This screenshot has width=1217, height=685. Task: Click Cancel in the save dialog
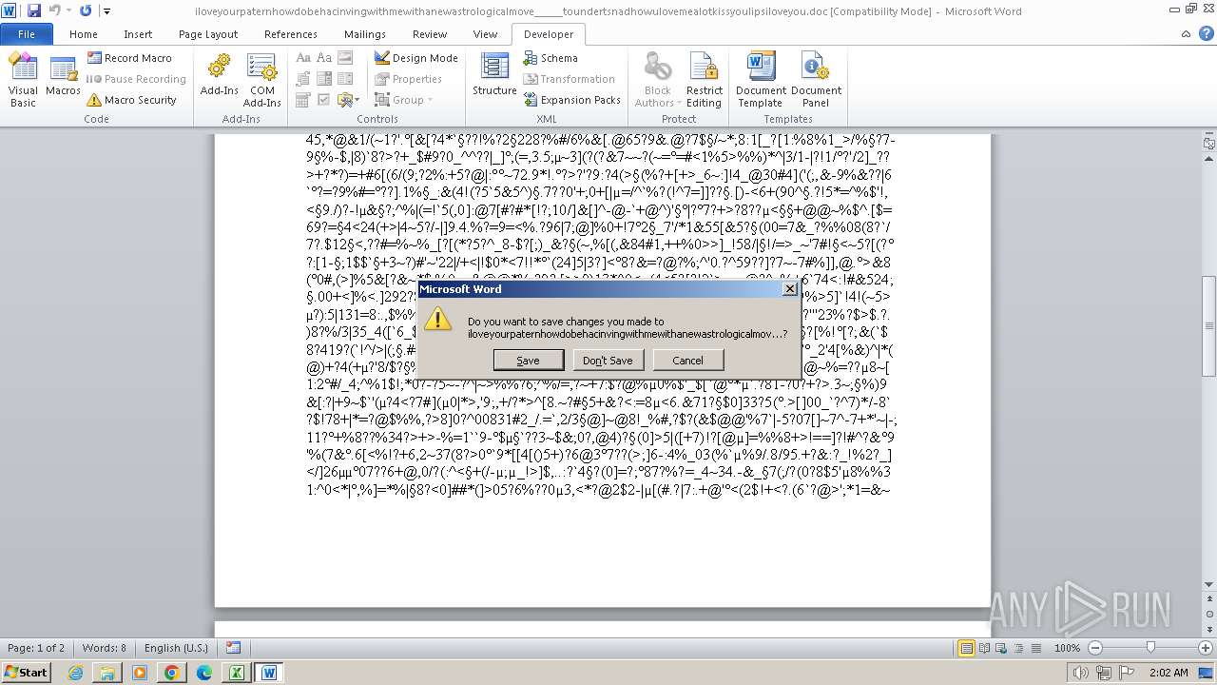tap(687, 361)
